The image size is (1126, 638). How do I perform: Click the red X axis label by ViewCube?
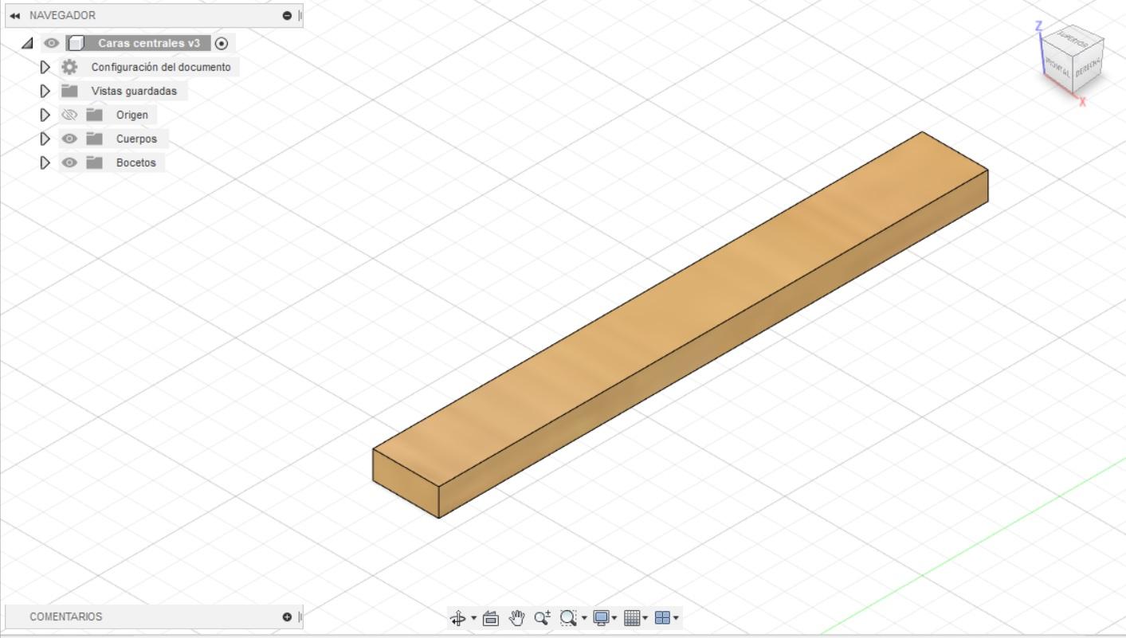tap(1083, 102)
